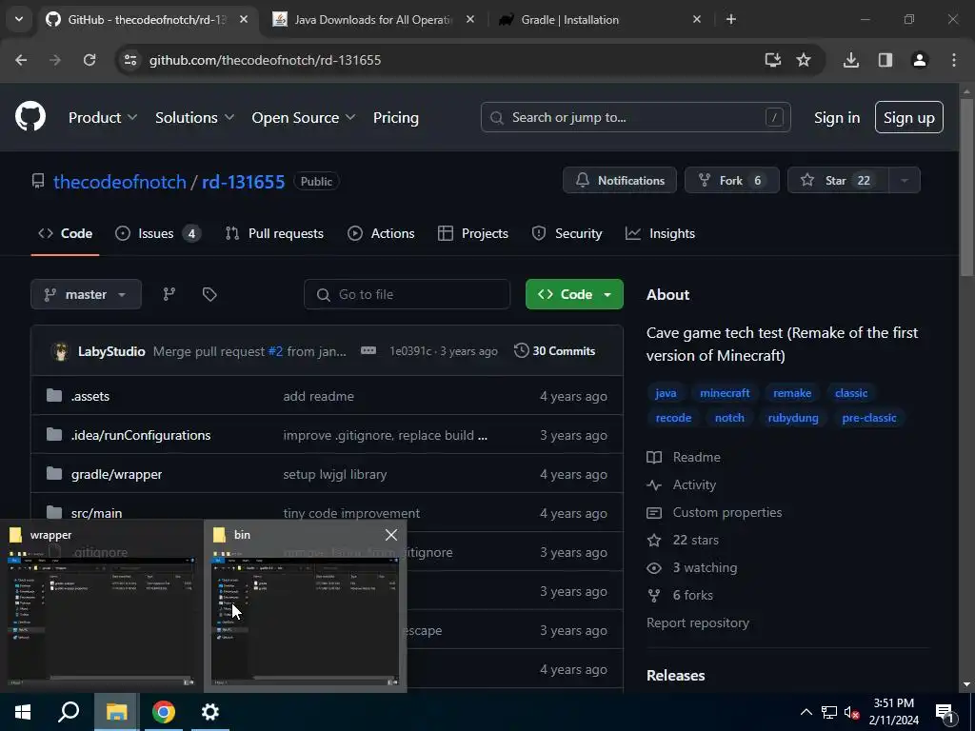
Task: Open the Issues tab
Action: (x=158, y=234)
